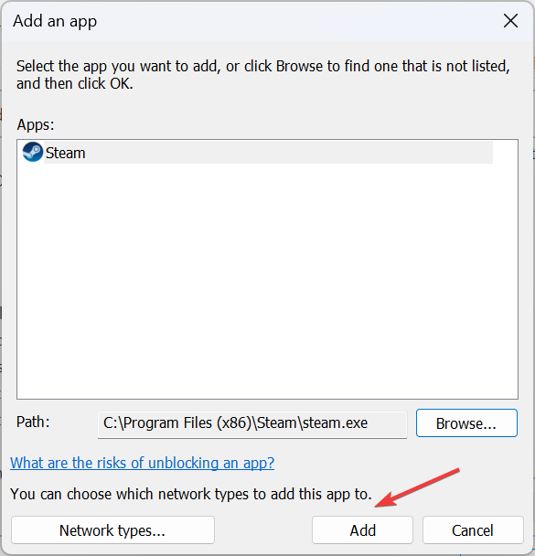Viewport: 535px width, 556px height.
Task: Click into the Path text field
Action: click(x=252, y=424)
